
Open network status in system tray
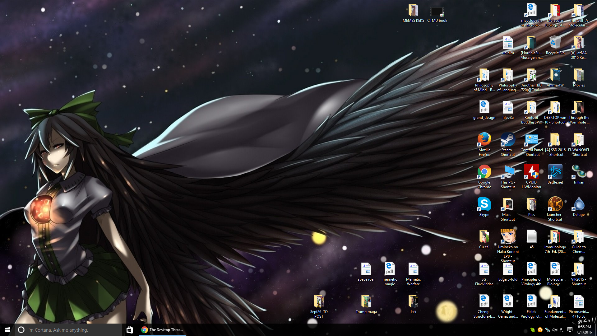tap(562, 330)
